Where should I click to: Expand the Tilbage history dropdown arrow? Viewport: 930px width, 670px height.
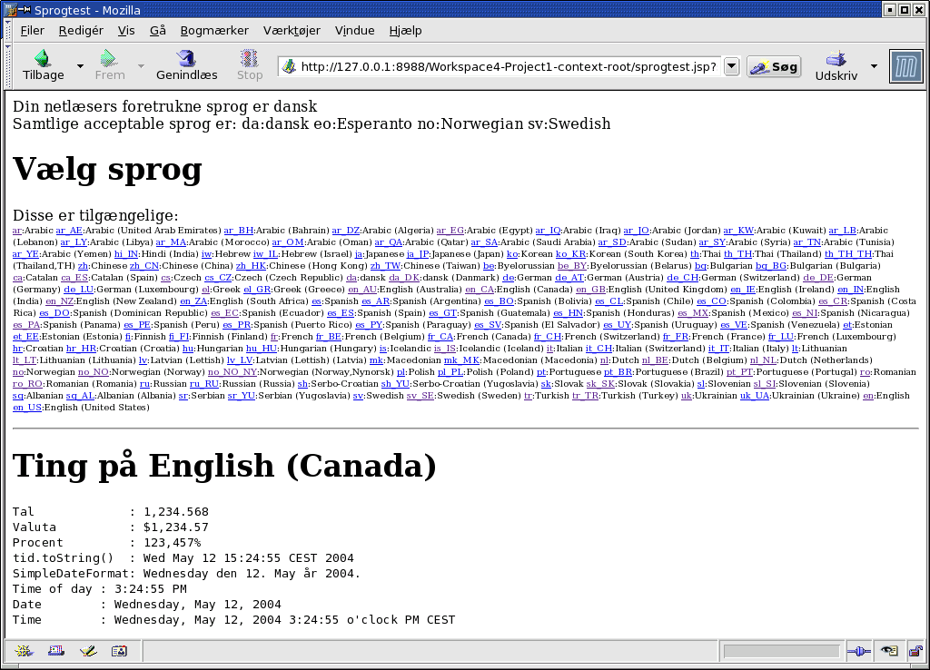tap(80, 66)
